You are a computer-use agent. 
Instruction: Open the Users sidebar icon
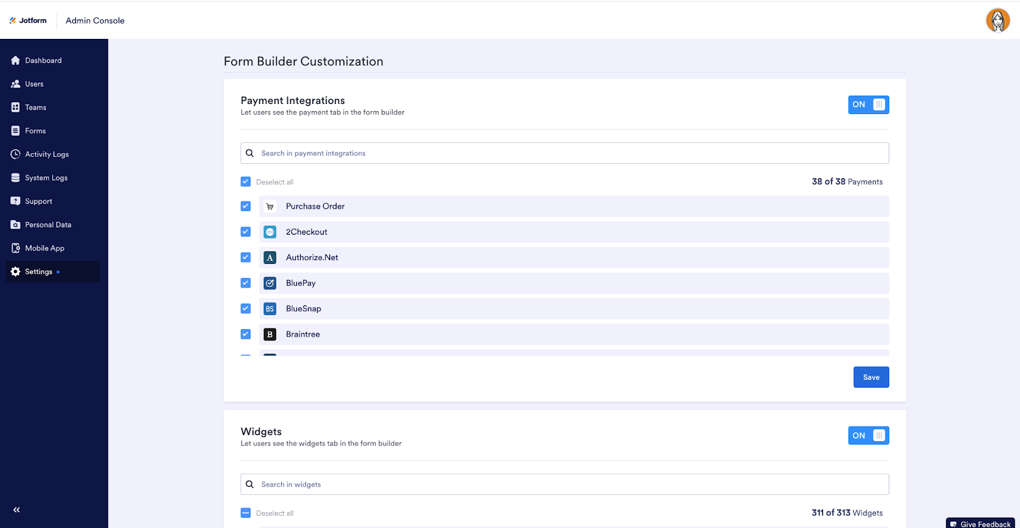click(15, 84)
